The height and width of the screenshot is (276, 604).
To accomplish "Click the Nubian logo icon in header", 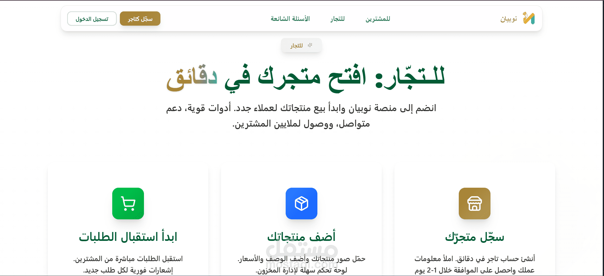I will pyautogui.click(x=529, y=18).
